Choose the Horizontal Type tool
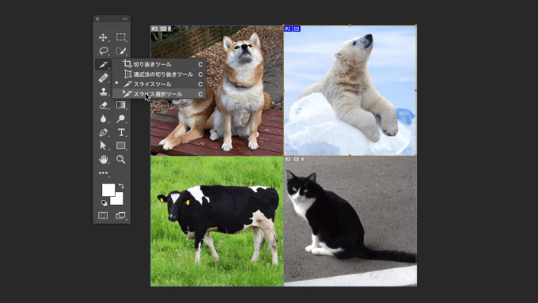The width and height of the screenshot is (538, 303). [121, 132]
